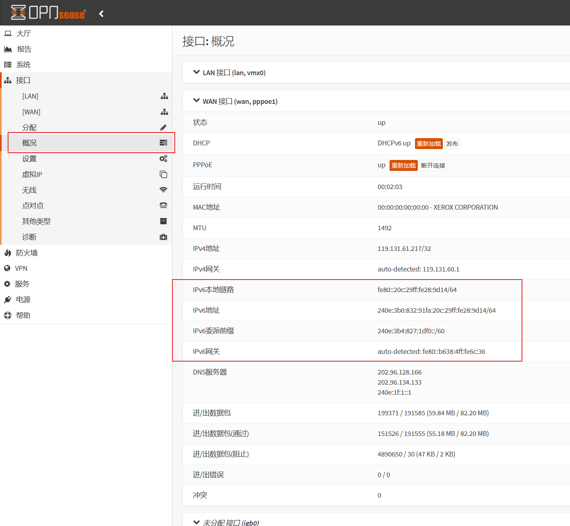Open the 虚拟IP page
This screenshot has height=526, width=570.
[87, 175]
